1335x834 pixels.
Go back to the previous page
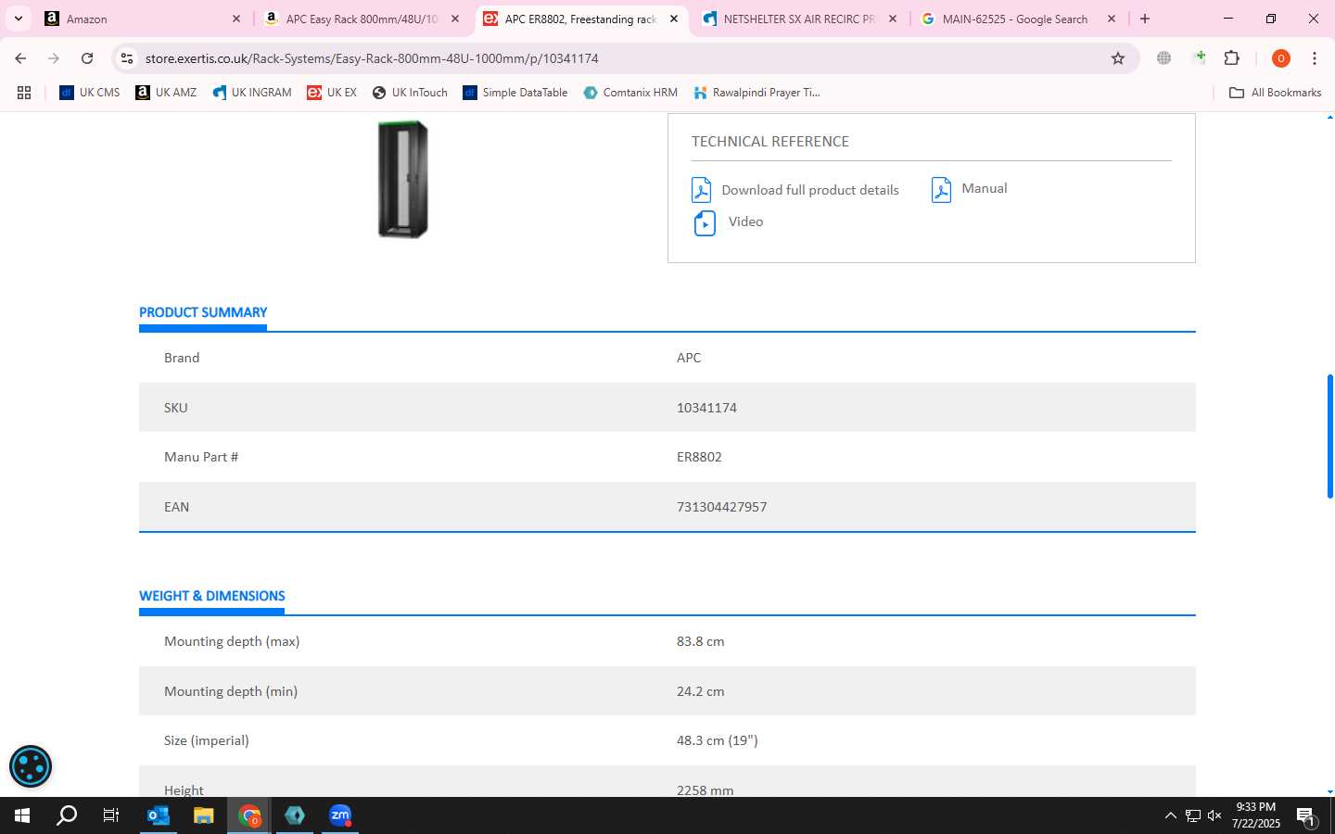click(20, 58)
